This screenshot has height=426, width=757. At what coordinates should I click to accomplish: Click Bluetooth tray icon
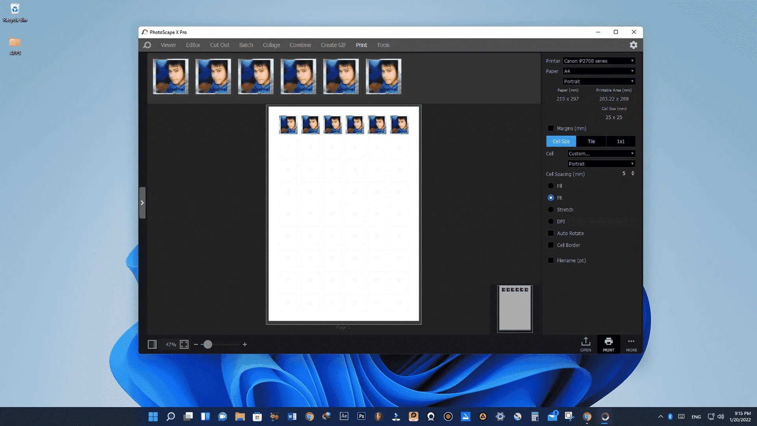click(670, 417)
